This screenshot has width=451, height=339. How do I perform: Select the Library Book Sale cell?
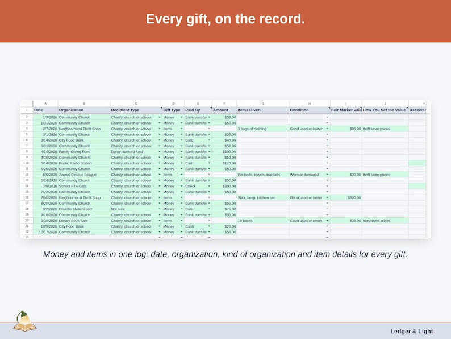(x=84, y=221)
